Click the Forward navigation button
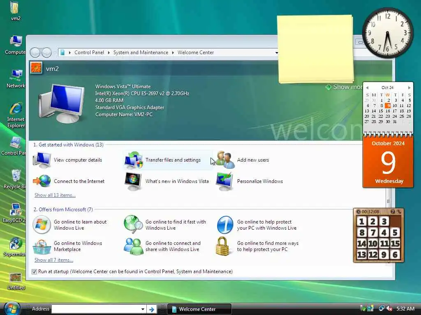421x315 pixels. 46,52
